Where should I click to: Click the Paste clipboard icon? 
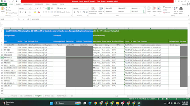[x=3, y=9]
